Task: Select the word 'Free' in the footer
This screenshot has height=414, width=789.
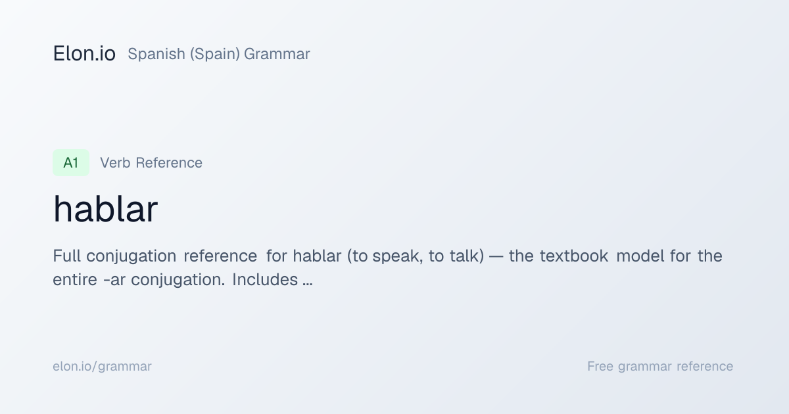Action: (x=601, y=366)
